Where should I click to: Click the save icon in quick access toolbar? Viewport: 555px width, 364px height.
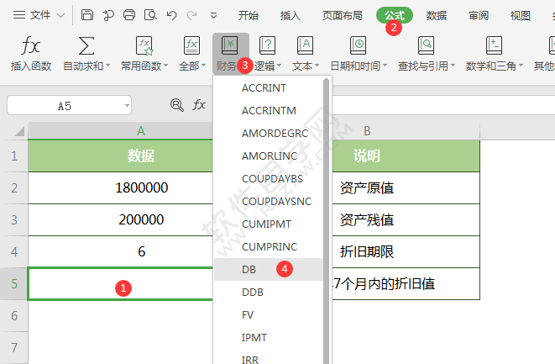(87, 15)
